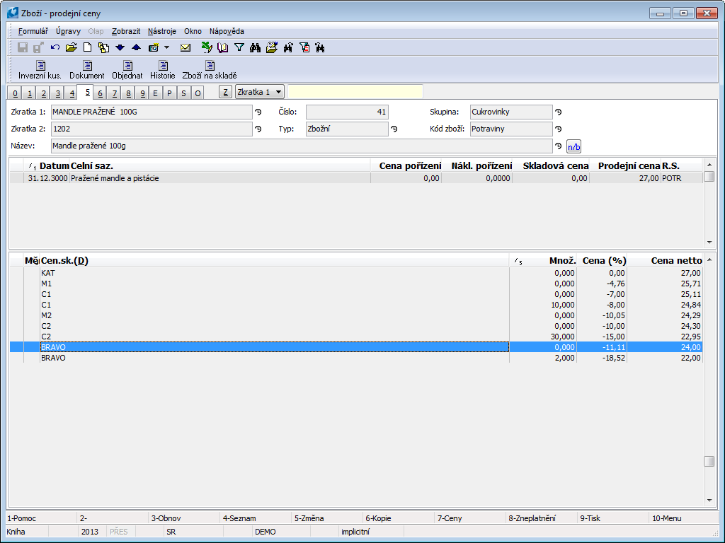Click the envelope mail icon
This screenshot has height=543, width=725.
(x=185, y=48)
